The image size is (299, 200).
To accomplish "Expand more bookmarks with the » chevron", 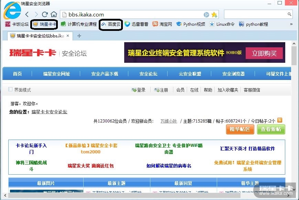I will [291, 24].
